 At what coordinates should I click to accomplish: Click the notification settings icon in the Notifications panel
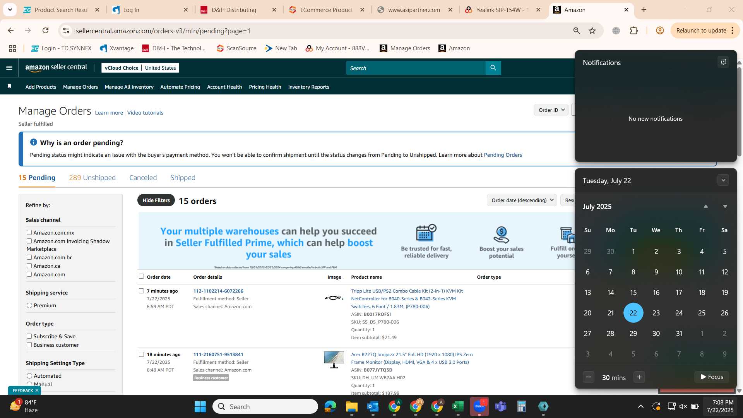723,62
